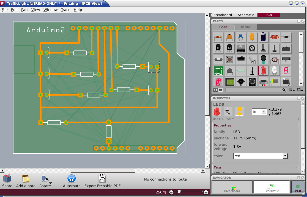Switch to the Schematic view tab

246,15
